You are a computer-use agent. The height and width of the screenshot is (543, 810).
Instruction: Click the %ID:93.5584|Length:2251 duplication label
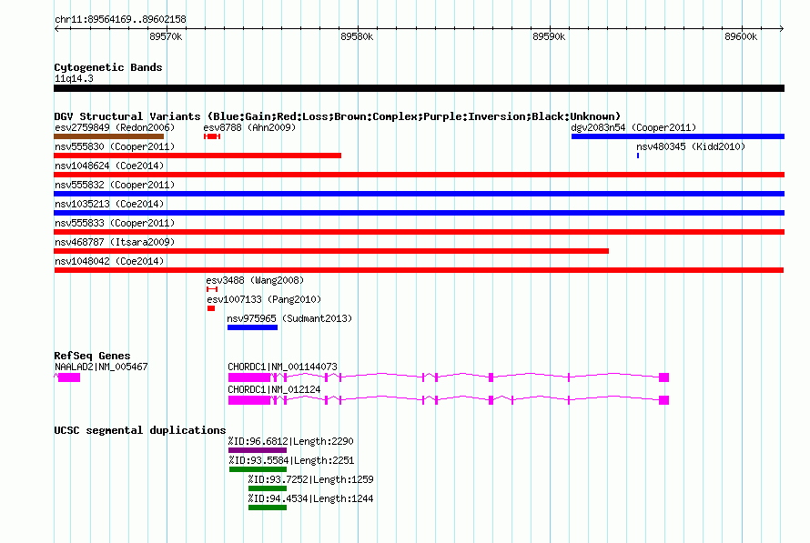291,461
